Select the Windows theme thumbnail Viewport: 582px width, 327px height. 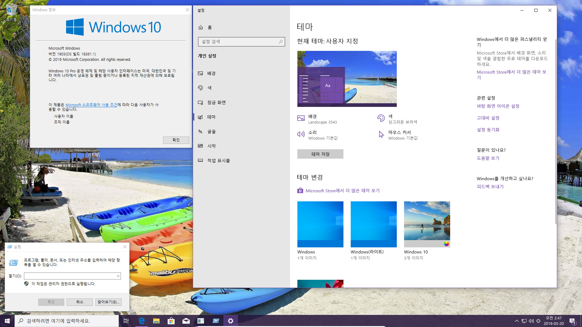tap(320, 224)
